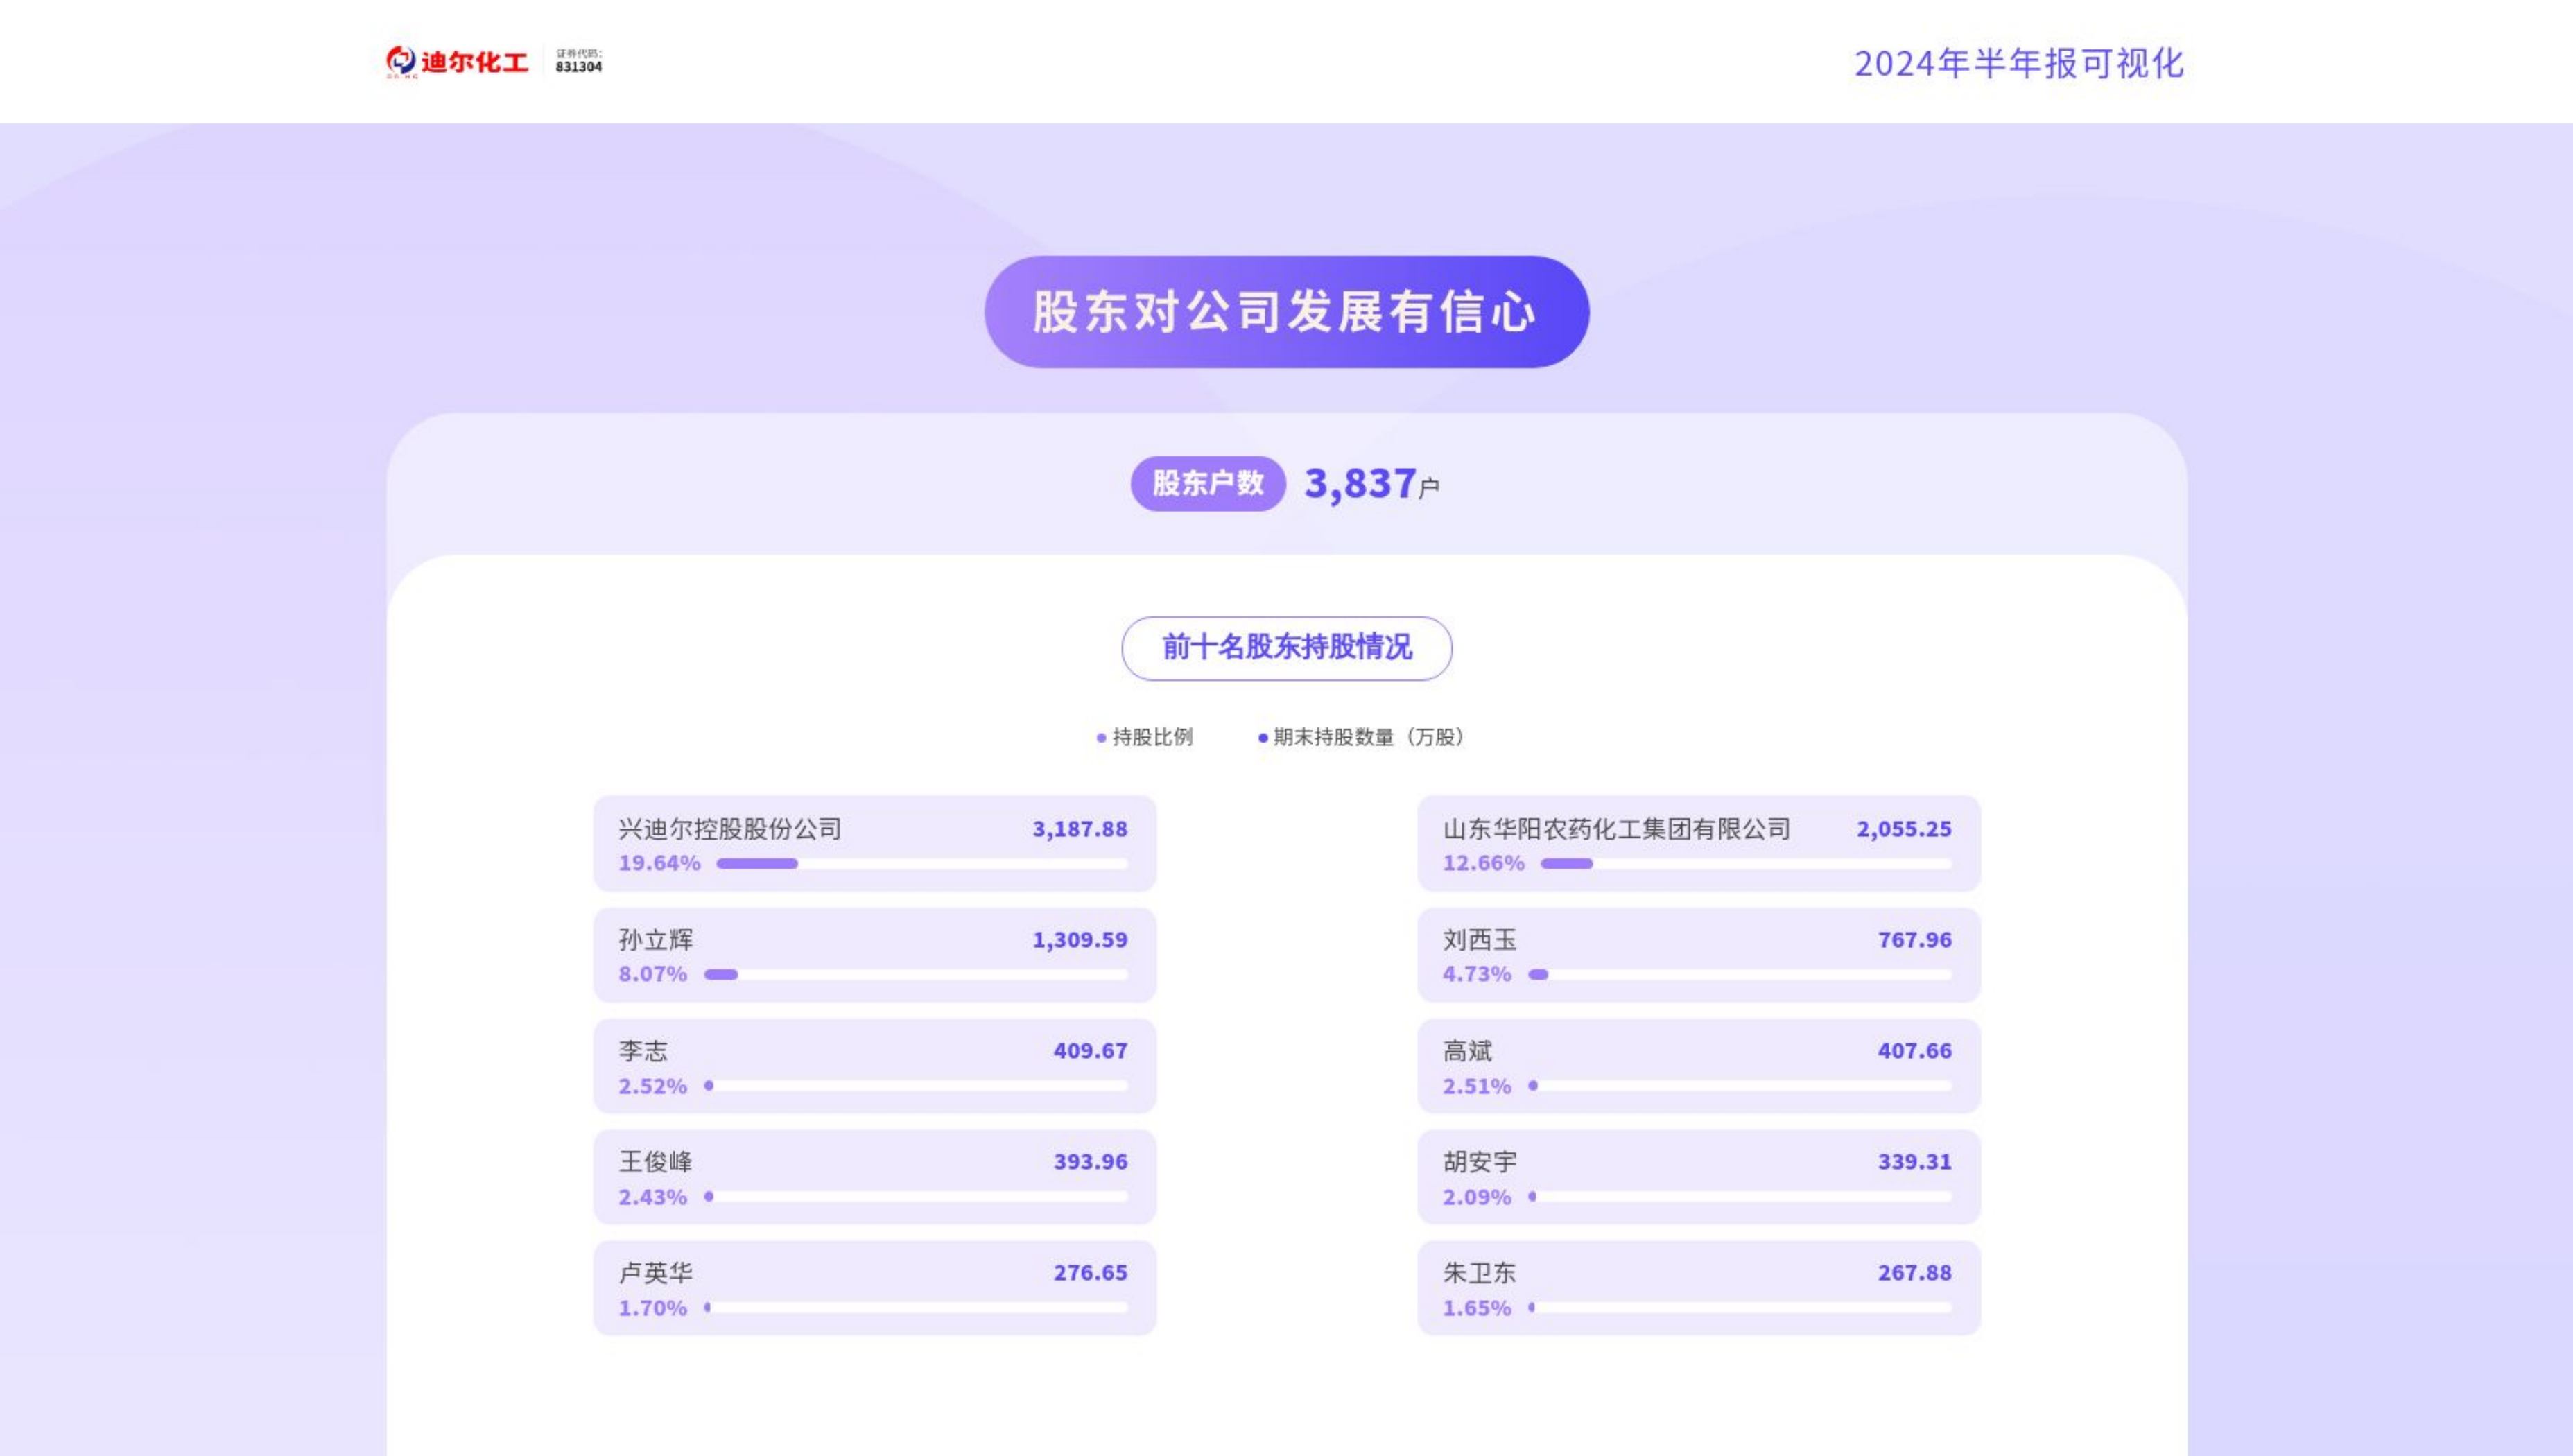Click the 卢英华 progress bar dot

coord(707,1307)
